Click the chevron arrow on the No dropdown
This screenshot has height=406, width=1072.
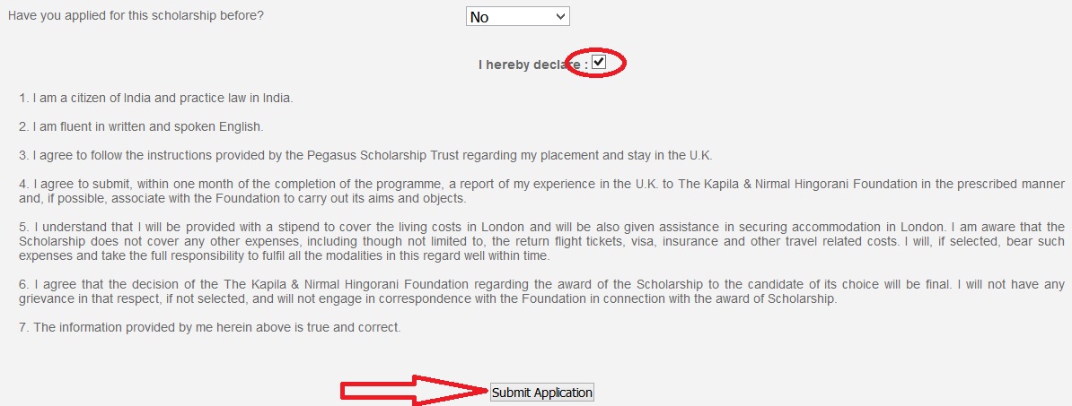point(561,17)
